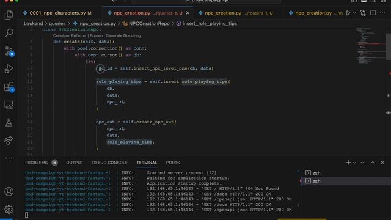Run Python file with play button
Image resolution: width=391 pixels, height=220 pixels.
348,13
